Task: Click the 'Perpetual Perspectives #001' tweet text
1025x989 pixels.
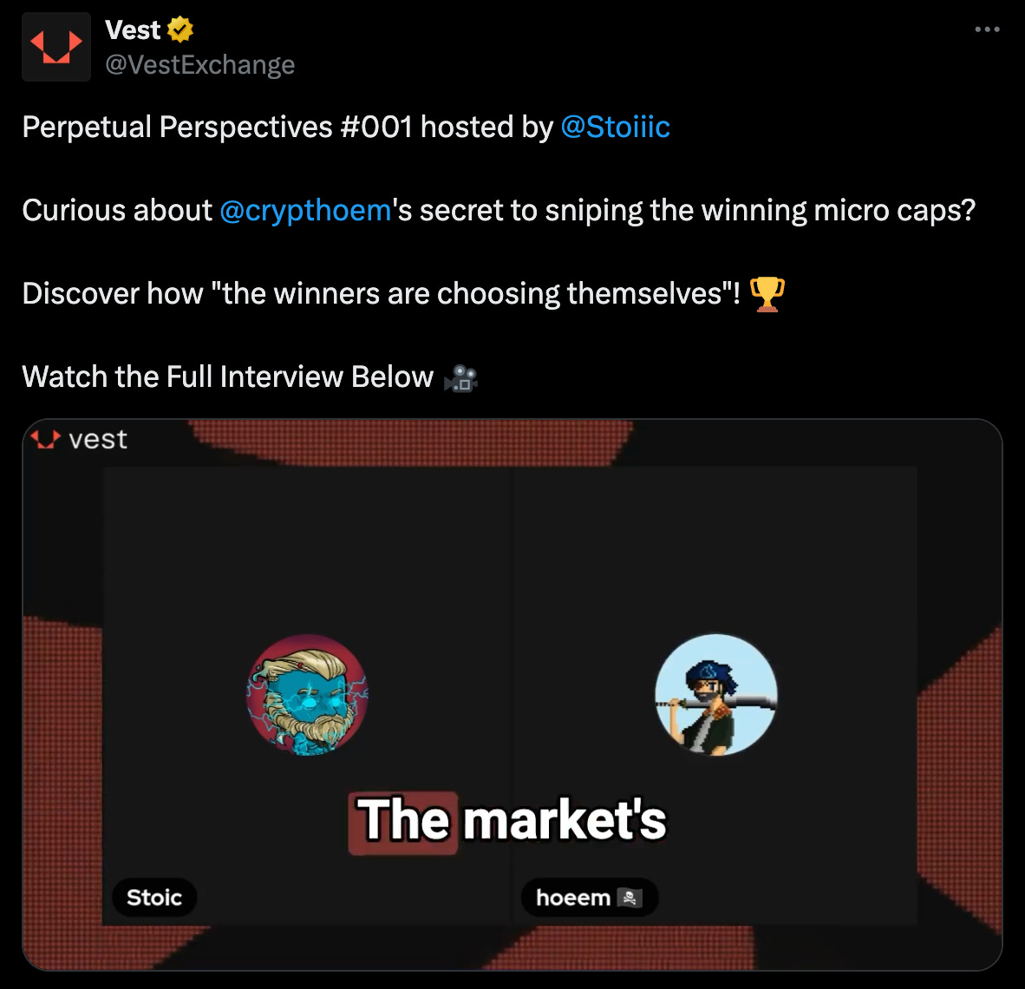Action: 218,127
